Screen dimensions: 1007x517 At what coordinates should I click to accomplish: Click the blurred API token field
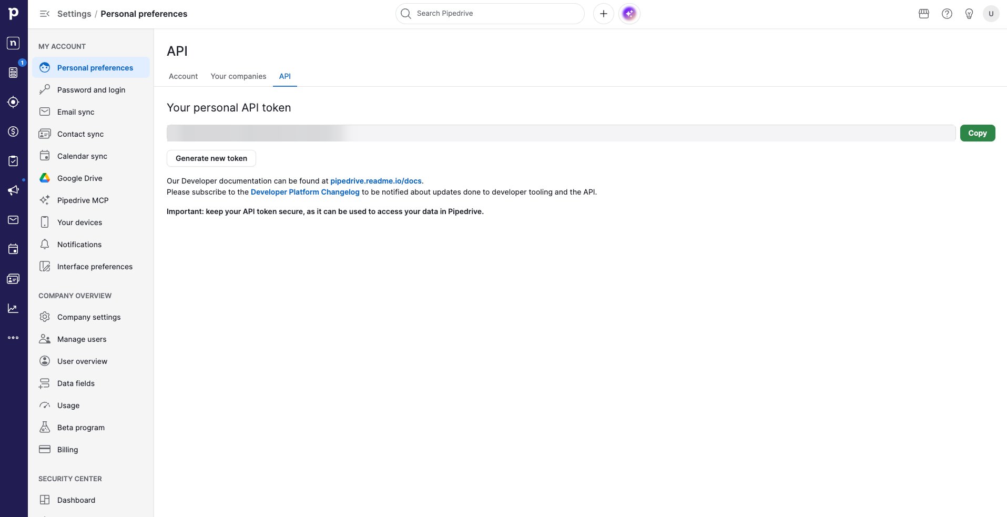pyautogui.click(x=561, y=133)
